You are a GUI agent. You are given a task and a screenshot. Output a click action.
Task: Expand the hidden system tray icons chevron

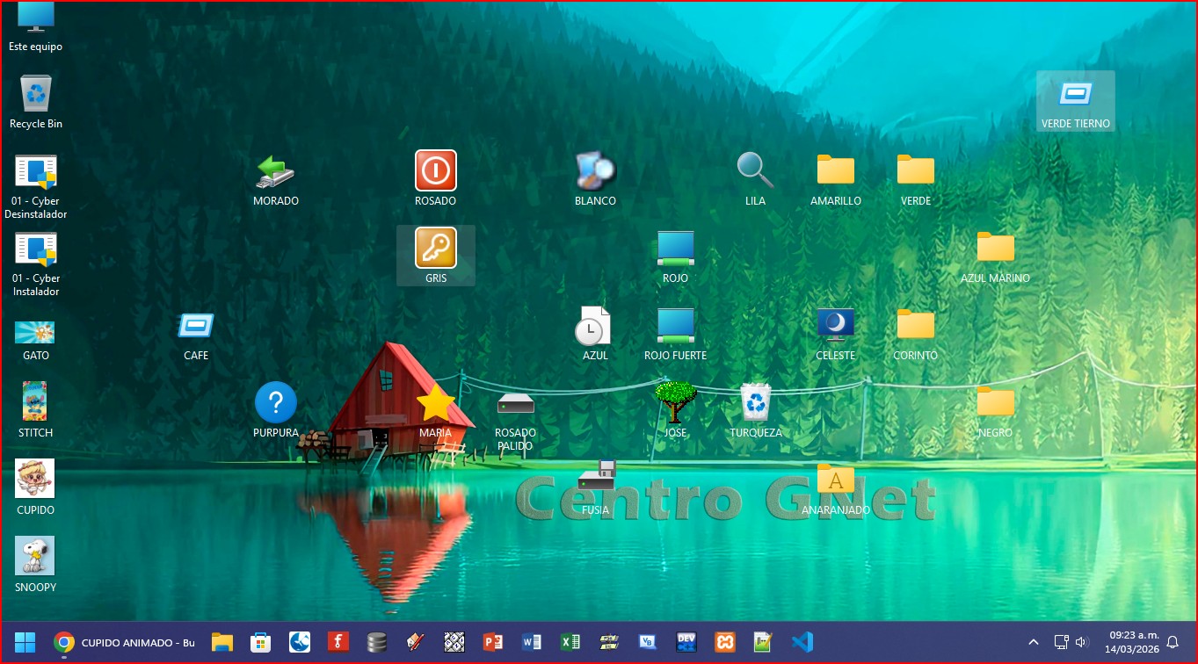(x=1034, y=642)
